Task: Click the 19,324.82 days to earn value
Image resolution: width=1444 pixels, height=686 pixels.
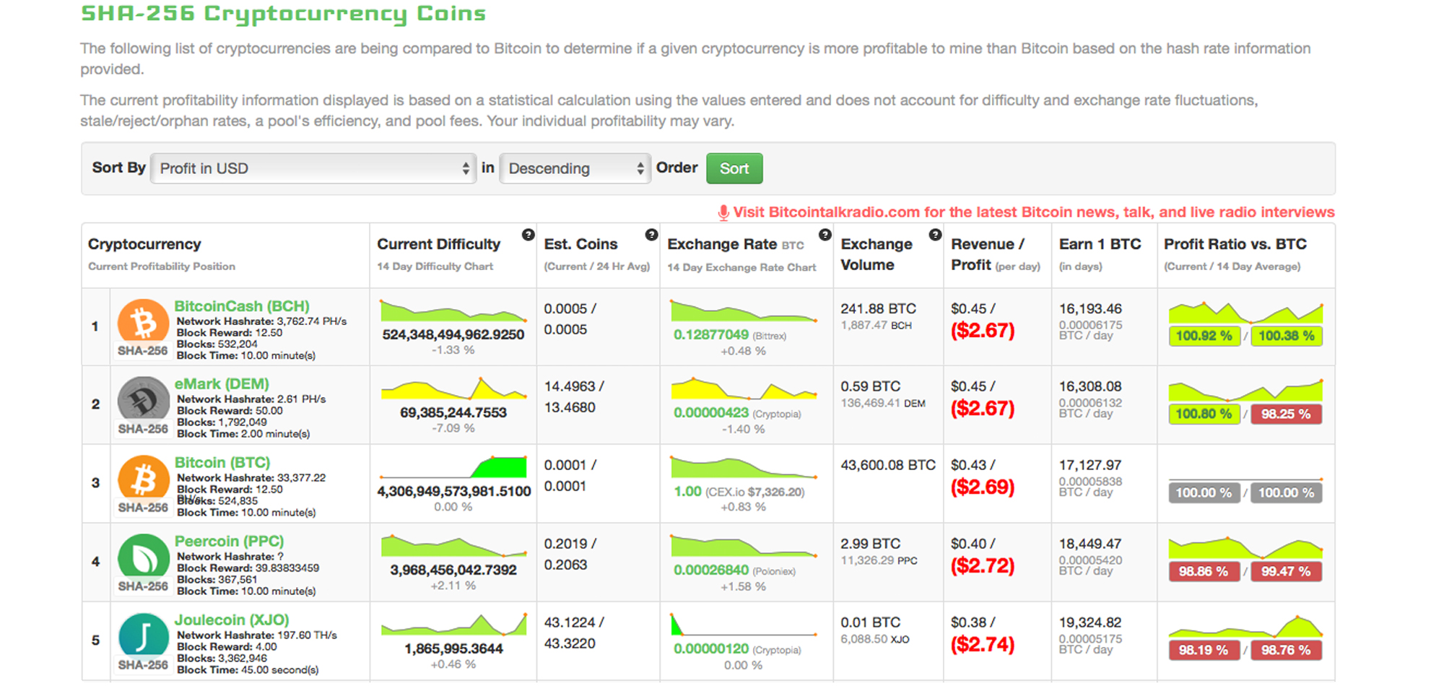Action: pos(1090,622)
